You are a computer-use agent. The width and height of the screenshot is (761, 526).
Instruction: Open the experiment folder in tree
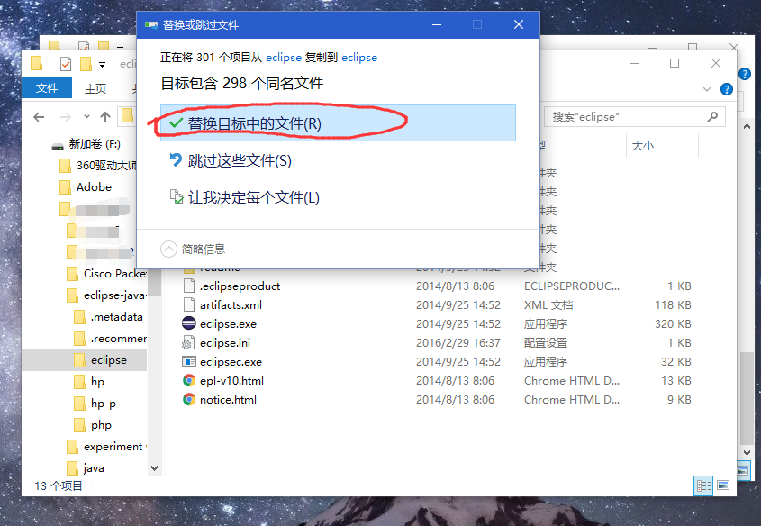[106, 447]
